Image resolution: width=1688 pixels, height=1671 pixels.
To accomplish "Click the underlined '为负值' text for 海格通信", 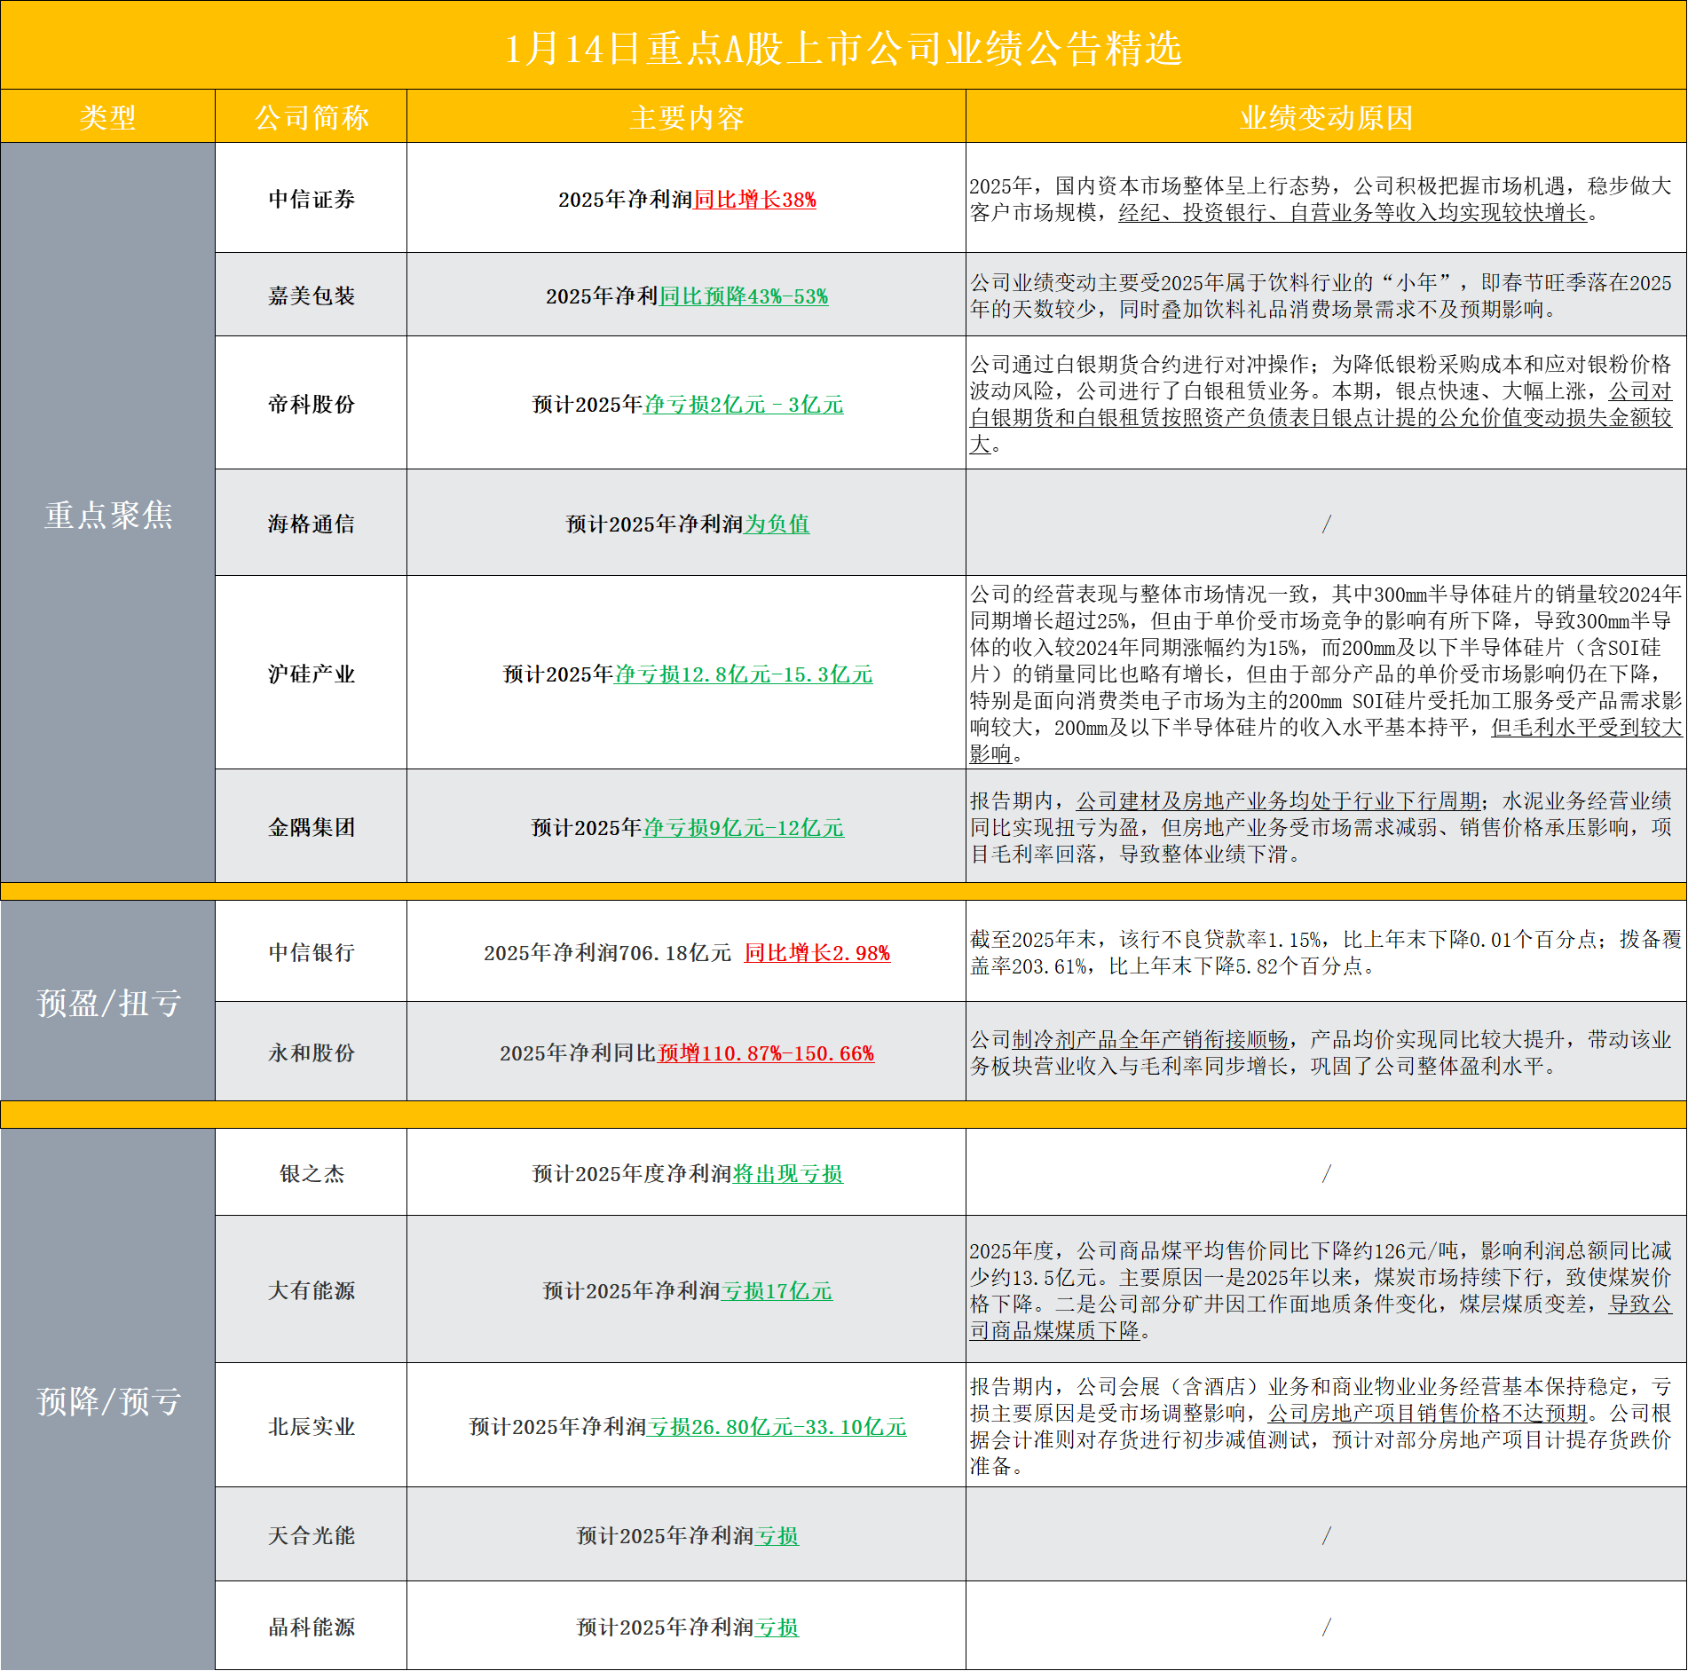I will 777,524.
